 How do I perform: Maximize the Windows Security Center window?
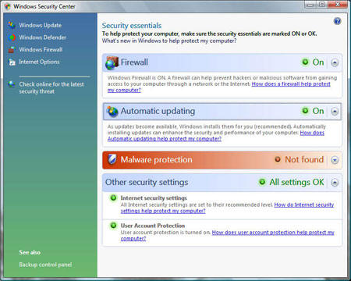(x=322, y=5)
